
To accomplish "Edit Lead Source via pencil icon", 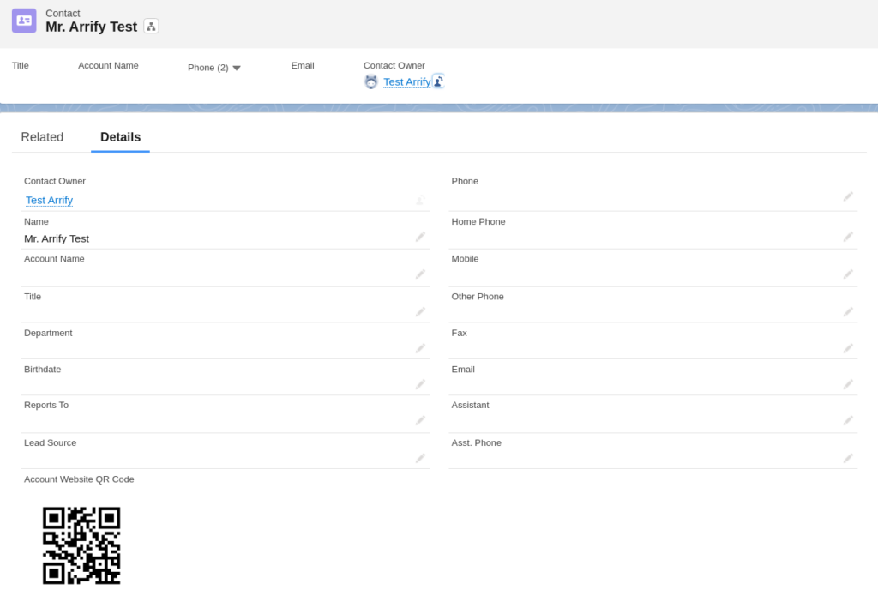I will tap(420, 458).
